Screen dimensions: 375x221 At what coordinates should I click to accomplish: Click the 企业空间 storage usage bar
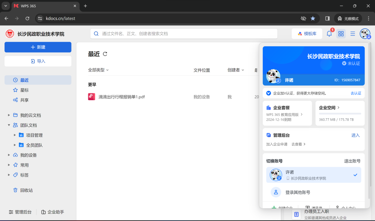[x=340, y=114]
